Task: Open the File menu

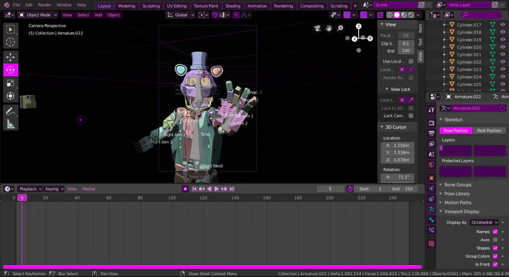Action: [16, 5]
